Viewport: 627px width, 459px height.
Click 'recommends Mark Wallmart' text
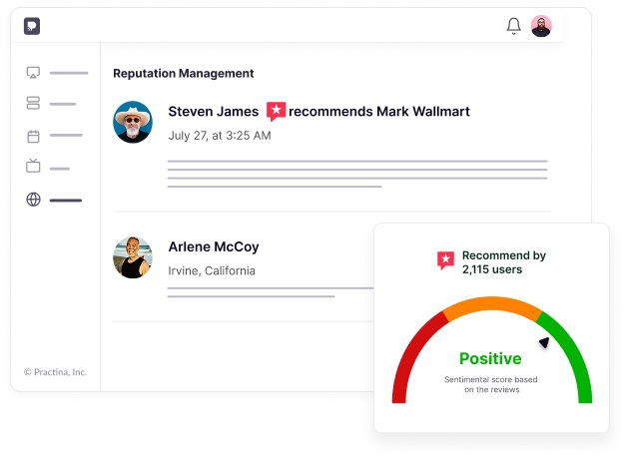click(379, 112)
